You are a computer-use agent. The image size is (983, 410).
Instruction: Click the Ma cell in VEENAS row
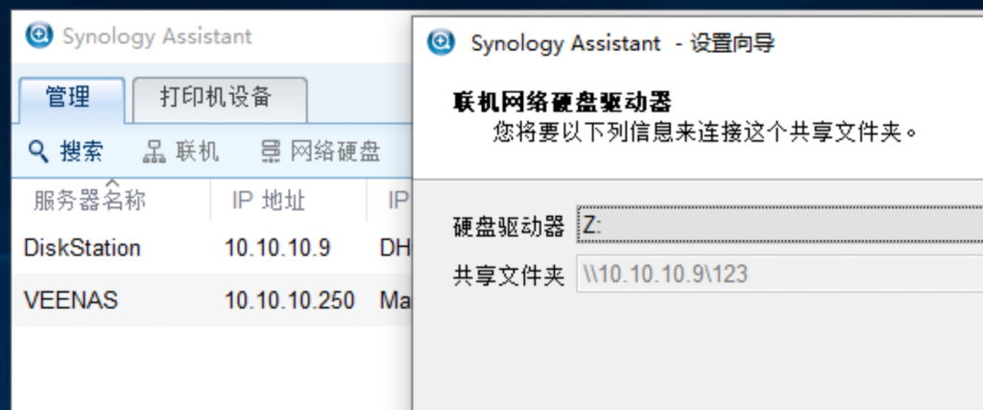pos(395,301)
